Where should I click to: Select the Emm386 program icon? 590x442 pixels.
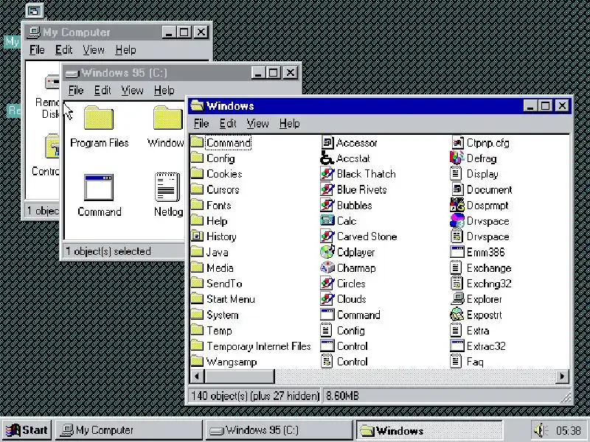(x=457, y=252)
